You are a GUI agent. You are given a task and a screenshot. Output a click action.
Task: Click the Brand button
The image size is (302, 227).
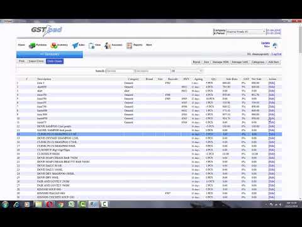tap(197, 62)
